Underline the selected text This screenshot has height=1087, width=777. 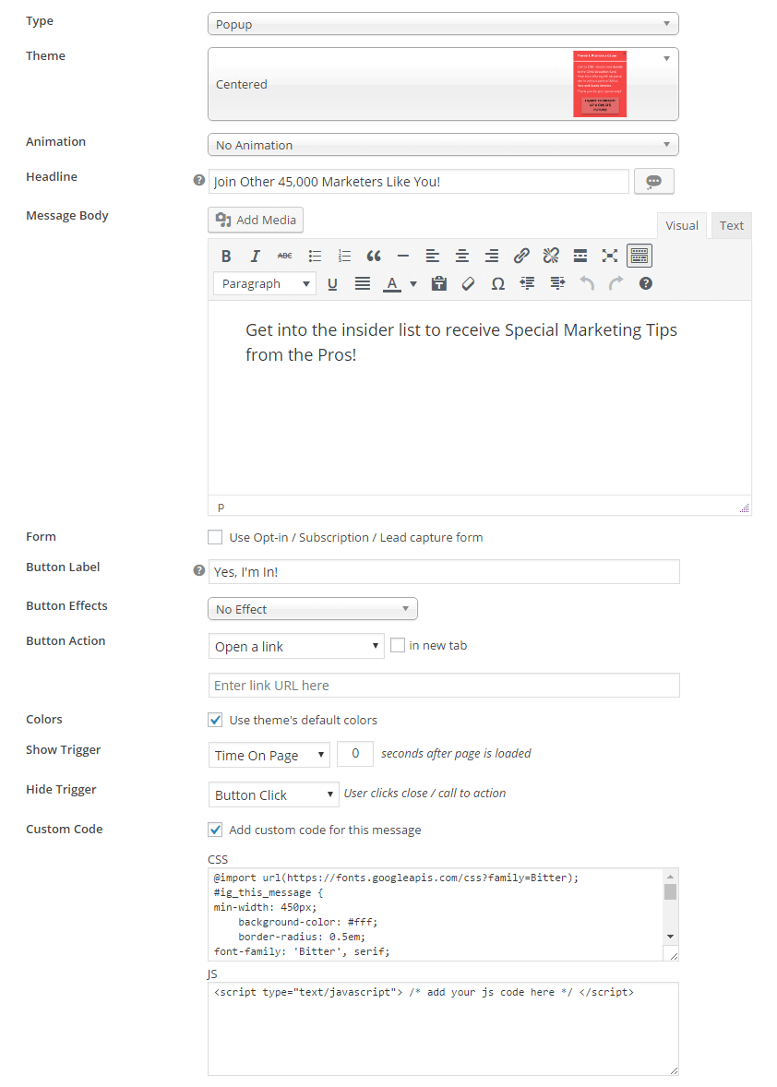pos(333,283)
